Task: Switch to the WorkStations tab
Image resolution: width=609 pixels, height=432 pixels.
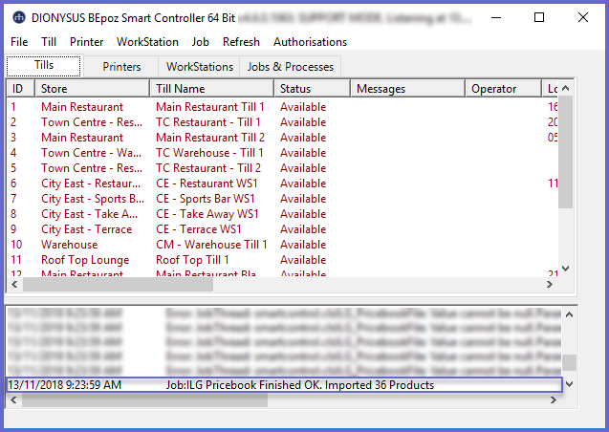Action: [x=199, y=67]
